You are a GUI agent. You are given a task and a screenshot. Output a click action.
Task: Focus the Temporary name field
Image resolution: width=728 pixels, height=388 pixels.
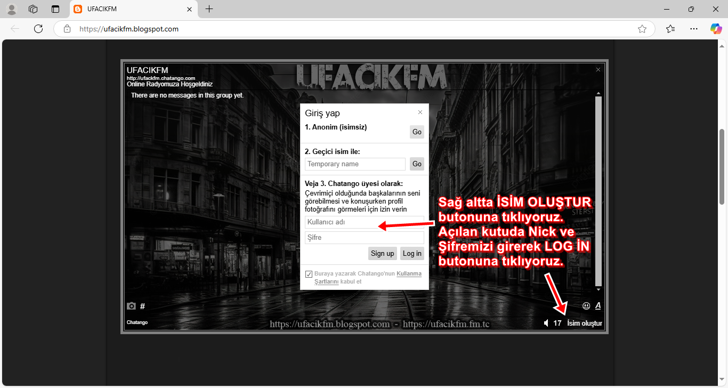pos(355,164)
